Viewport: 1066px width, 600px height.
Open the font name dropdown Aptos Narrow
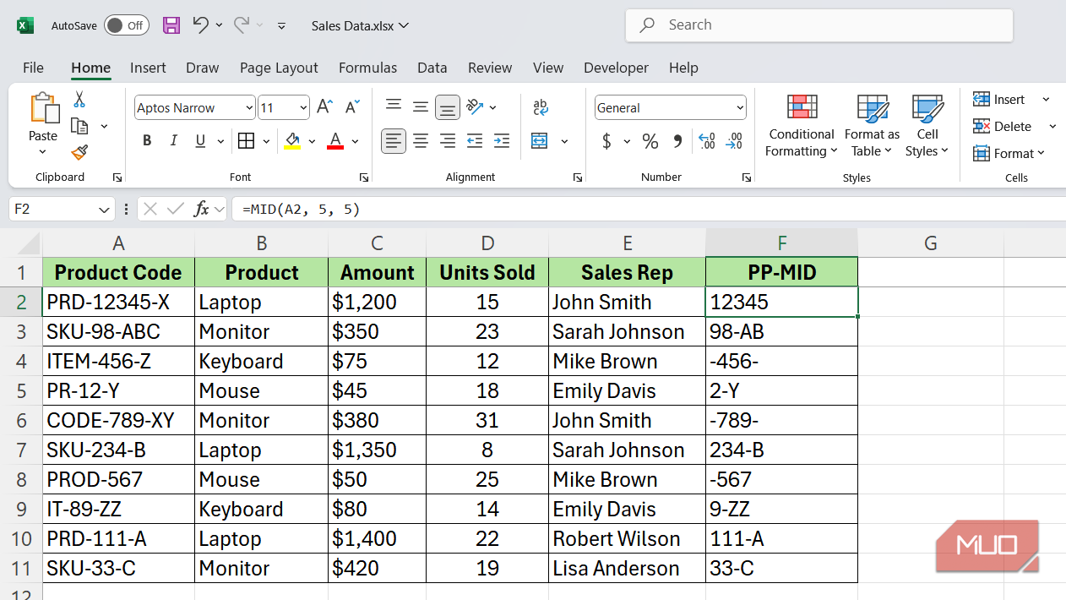point(249,108)
